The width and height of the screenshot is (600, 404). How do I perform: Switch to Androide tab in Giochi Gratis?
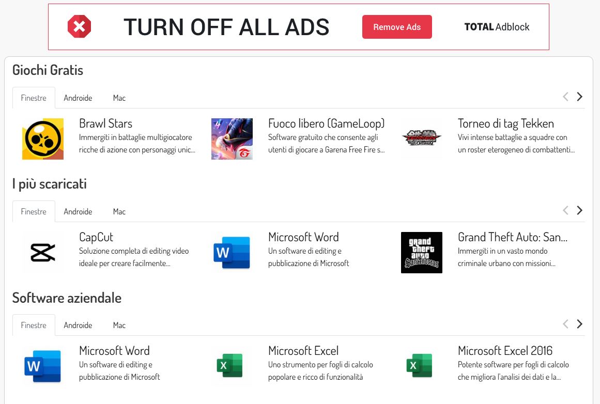(78, 98)
